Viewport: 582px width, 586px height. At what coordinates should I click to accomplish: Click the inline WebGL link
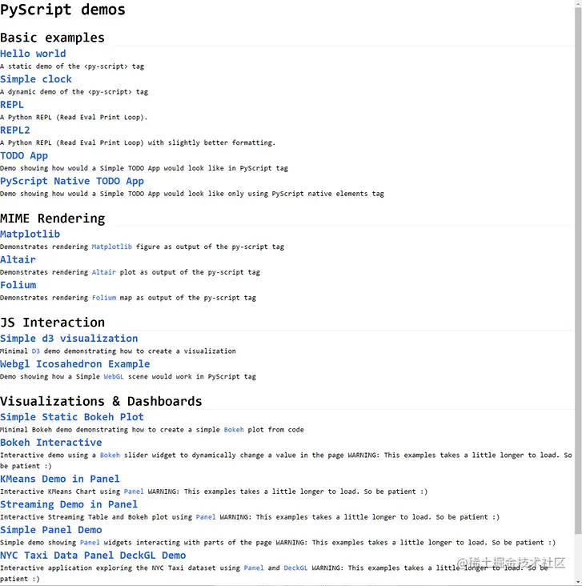coord(113,376)
